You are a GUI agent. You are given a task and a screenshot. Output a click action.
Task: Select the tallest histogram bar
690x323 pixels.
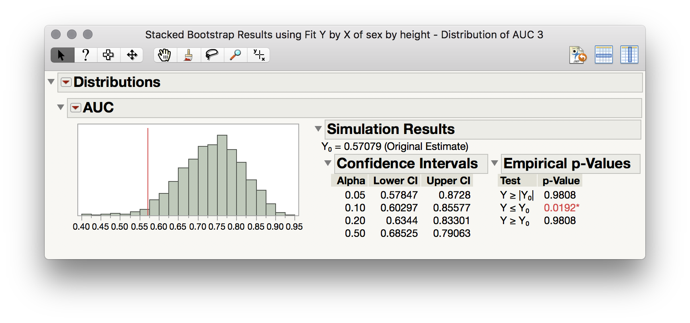click(222, 175)
